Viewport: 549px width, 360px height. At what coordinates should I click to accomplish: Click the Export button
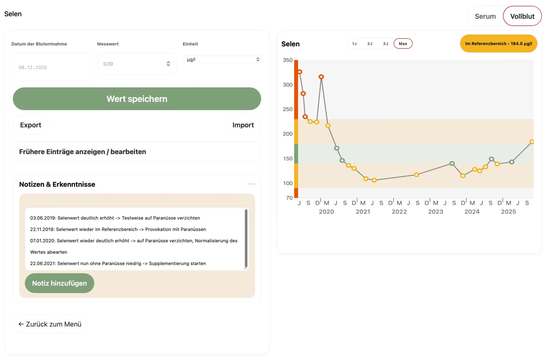tap(31, 125)
